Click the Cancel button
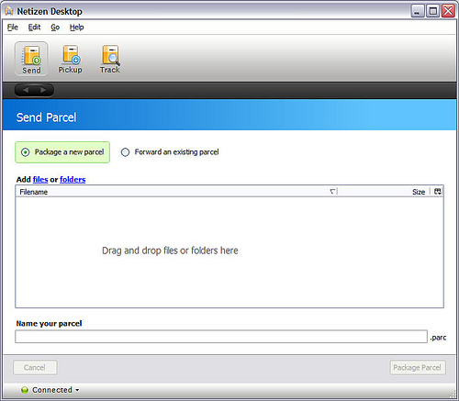This screenshot has height=401, width=459. [x=35, y=367]
